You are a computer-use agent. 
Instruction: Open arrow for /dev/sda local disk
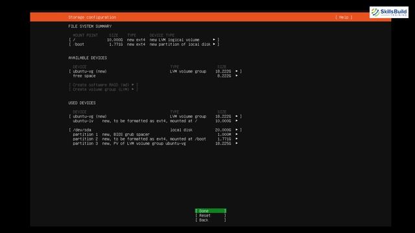(x=236, y=129)
